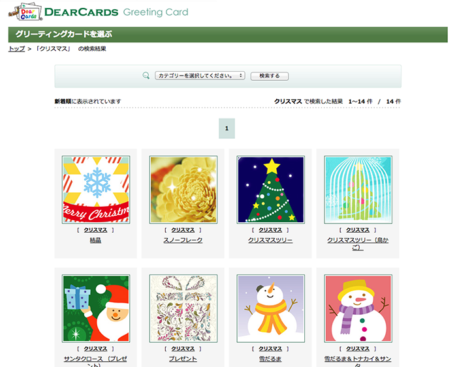This screenshot has width=457, height=367.
Task: Open the orange-scarf snowman card thumbnail
Action: [271, 308]
